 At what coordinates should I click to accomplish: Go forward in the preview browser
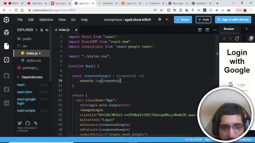coord(230,39)
